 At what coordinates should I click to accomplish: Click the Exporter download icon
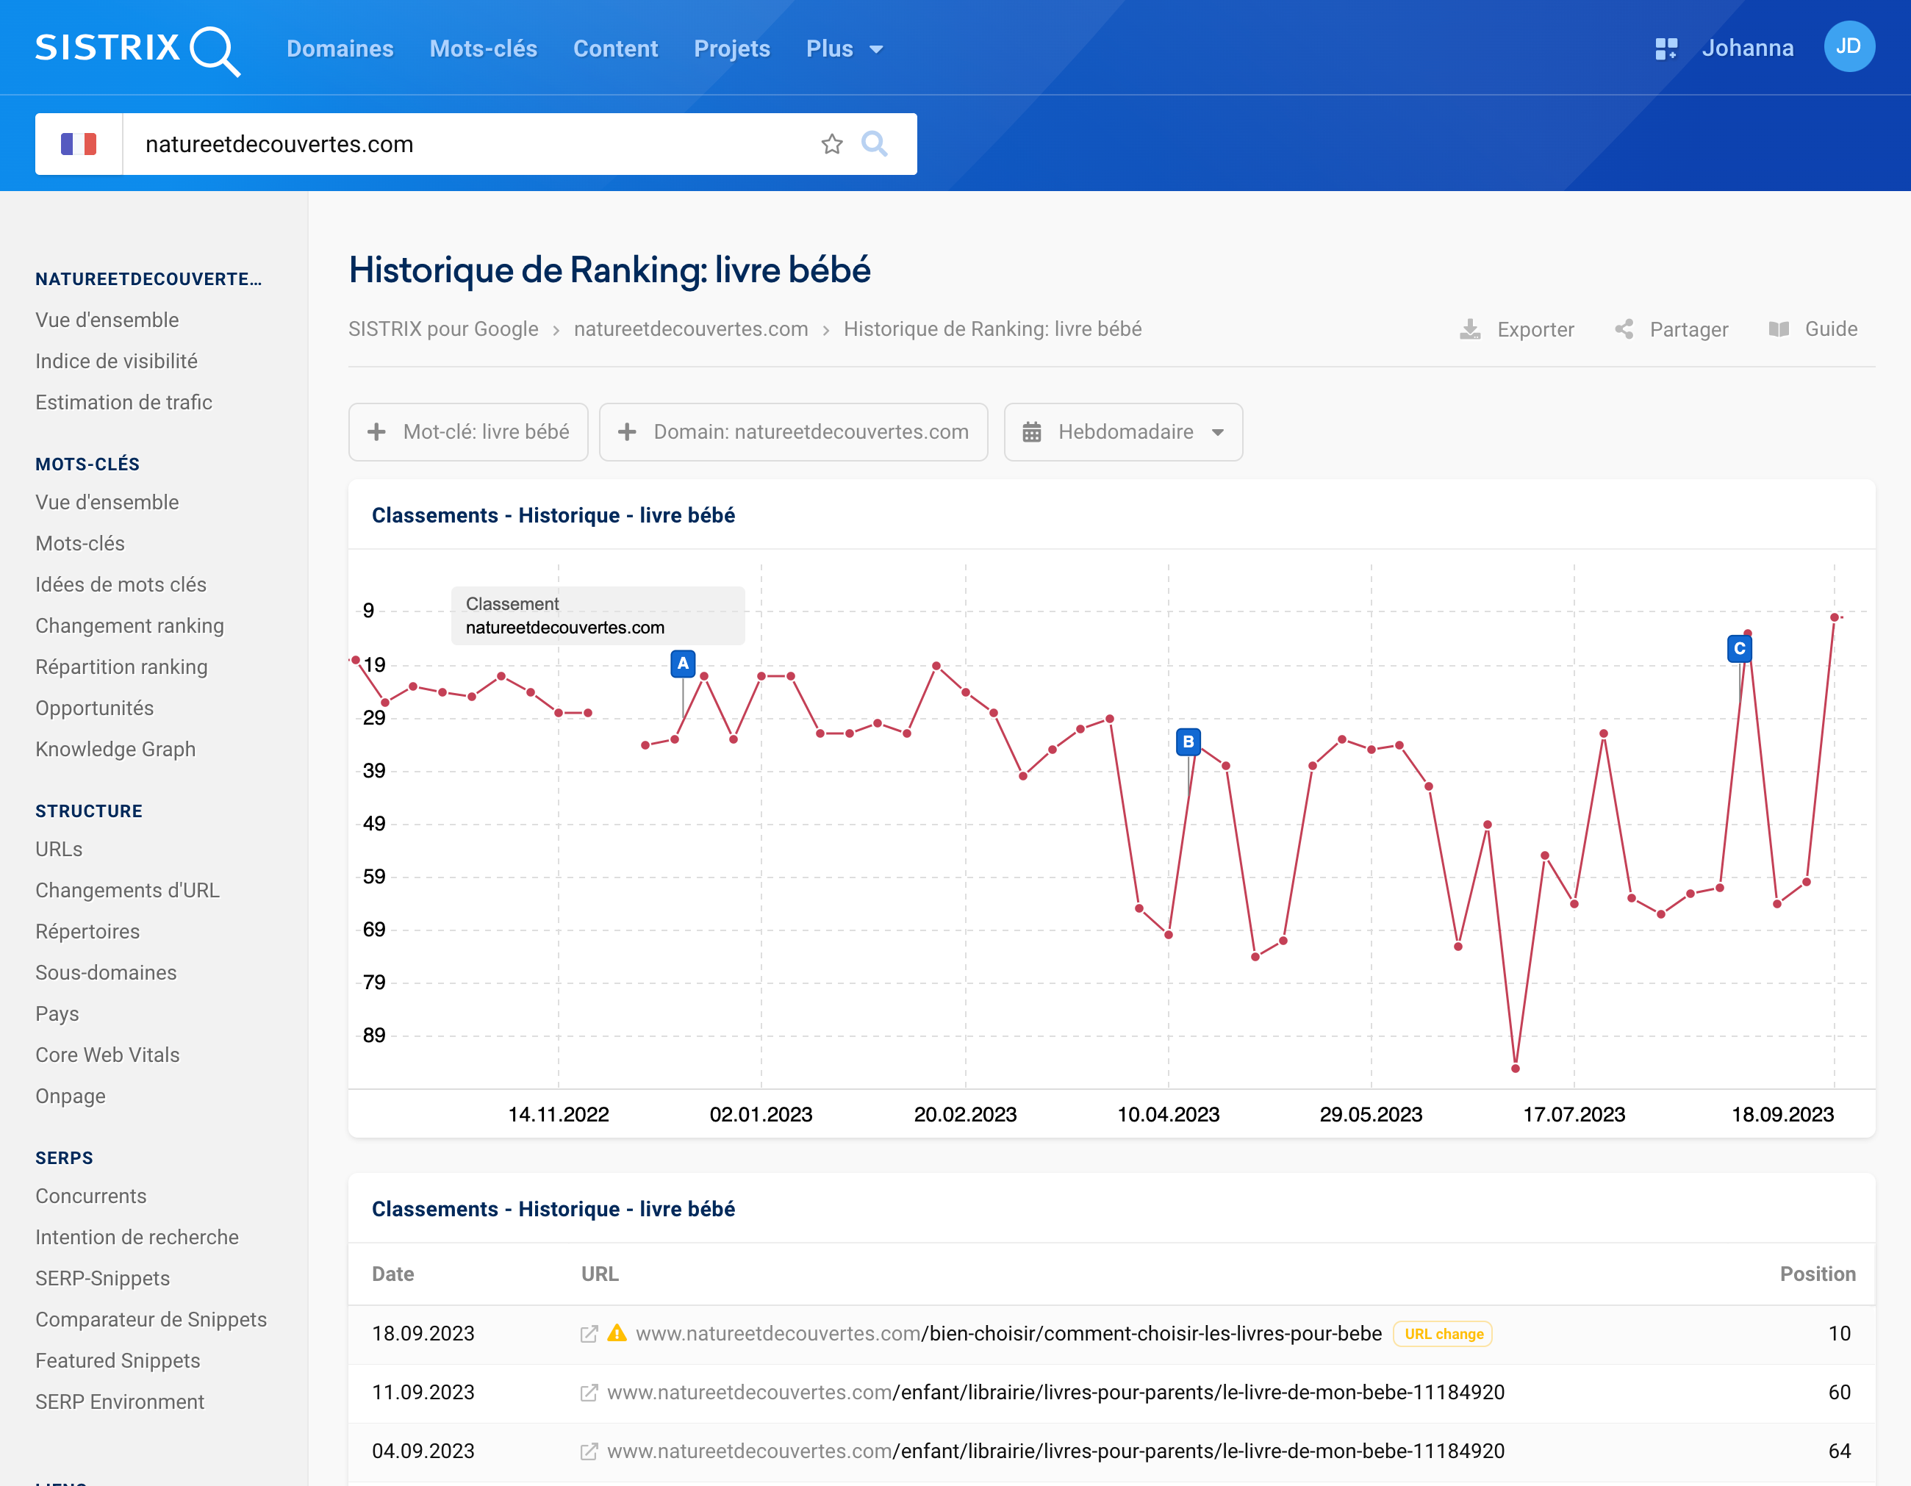1470,329
